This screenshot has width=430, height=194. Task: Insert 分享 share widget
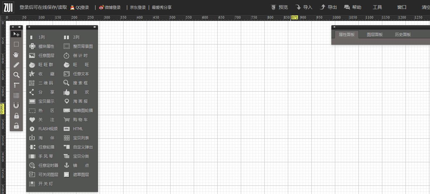coord(41,92)
